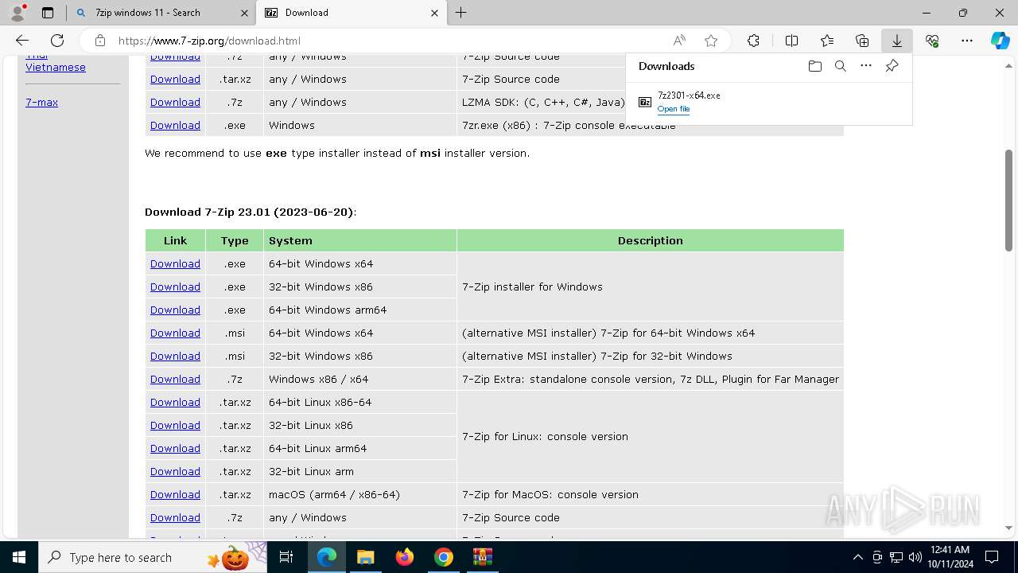Download tar.xz for 64-bit Linux x86-64
This screenshot has height=573, width=1018.
[x=175, y=402]
